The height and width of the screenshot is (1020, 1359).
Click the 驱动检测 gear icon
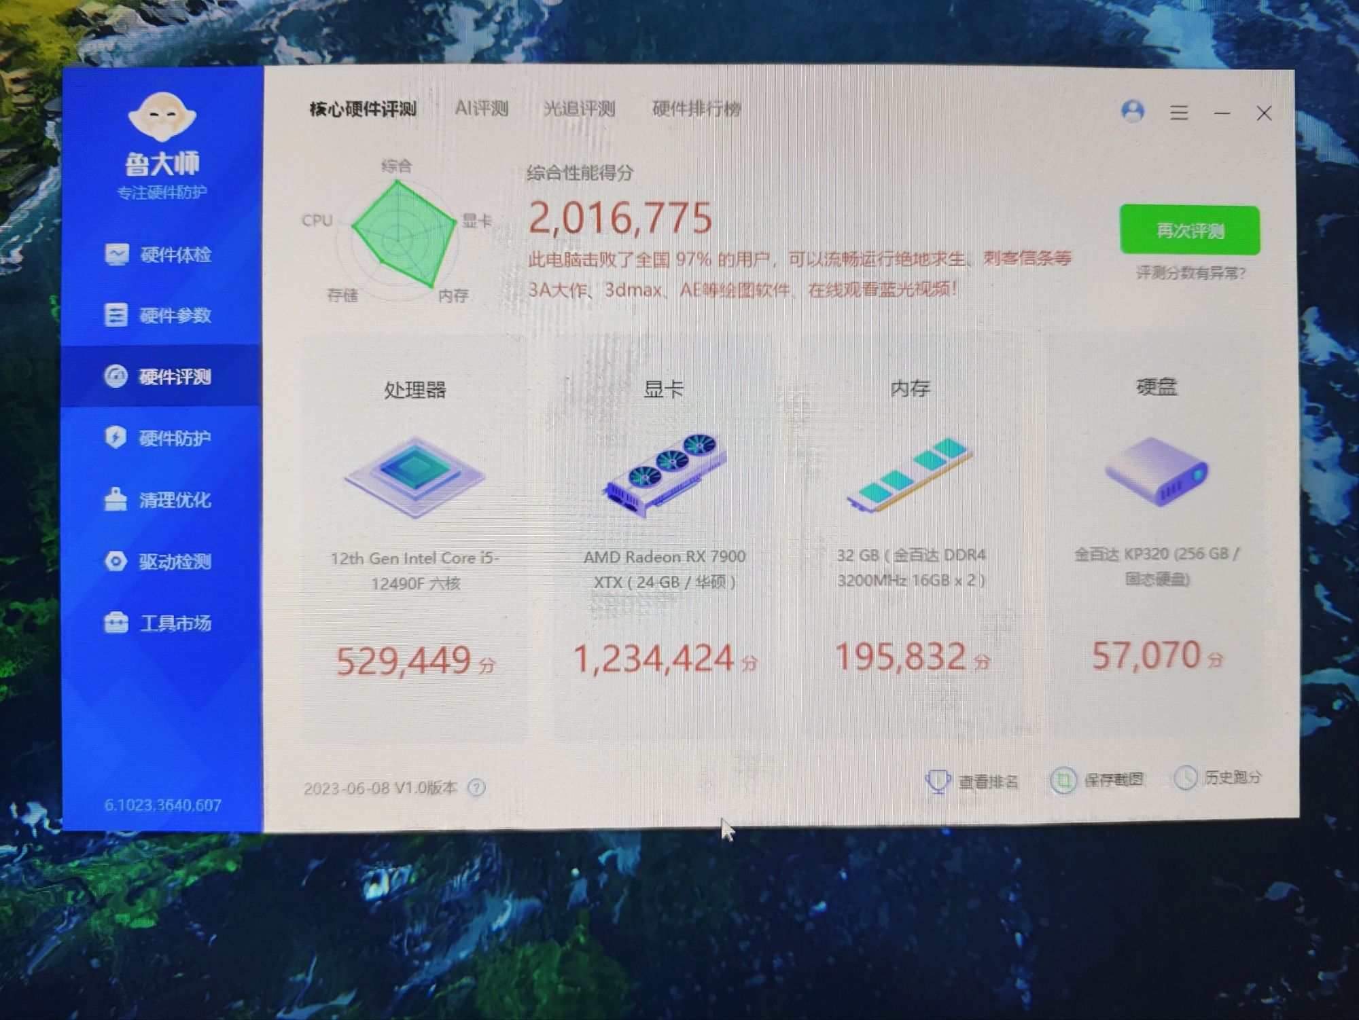[x=116, y=562]
